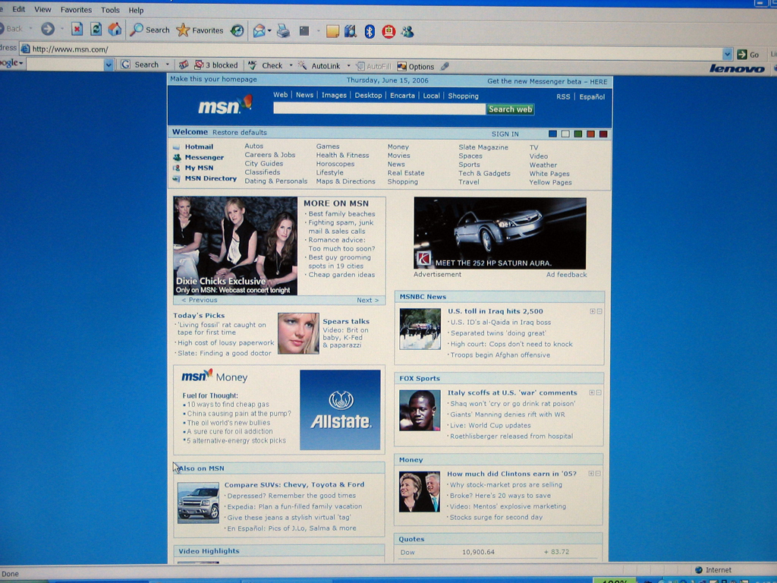Open the Favorites menu
Image resolution: width=777 pixels, height=583 pixels.
(76, 9)
